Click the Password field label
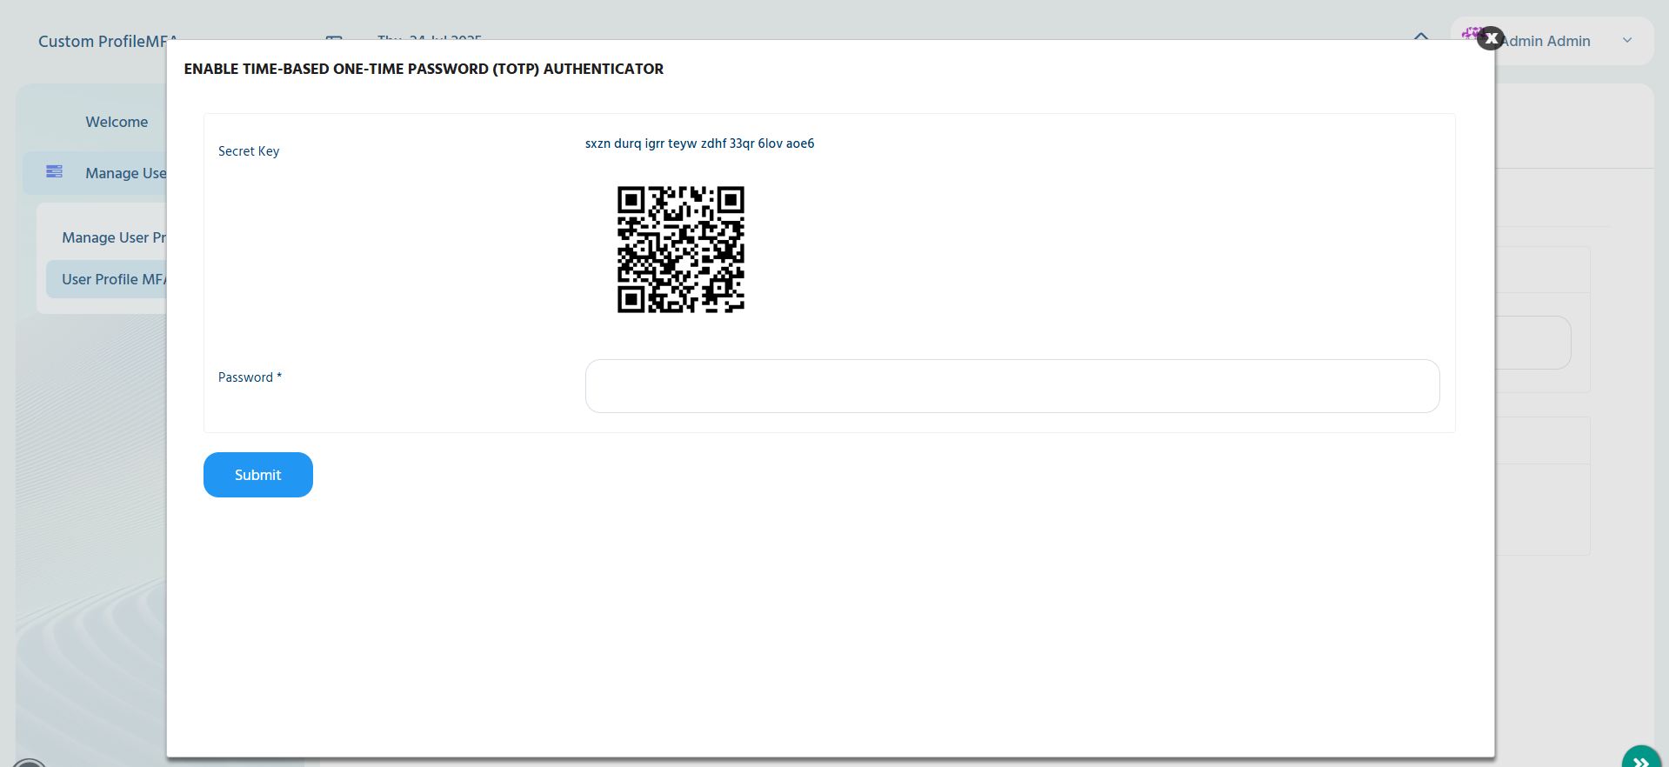Image resolution: width=1669 pixels, height=767 pixels. (x=250, y=377)
